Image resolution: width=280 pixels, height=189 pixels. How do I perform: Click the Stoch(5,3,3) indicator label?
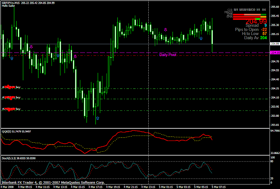pyautogui.click(x=18, y=158)
